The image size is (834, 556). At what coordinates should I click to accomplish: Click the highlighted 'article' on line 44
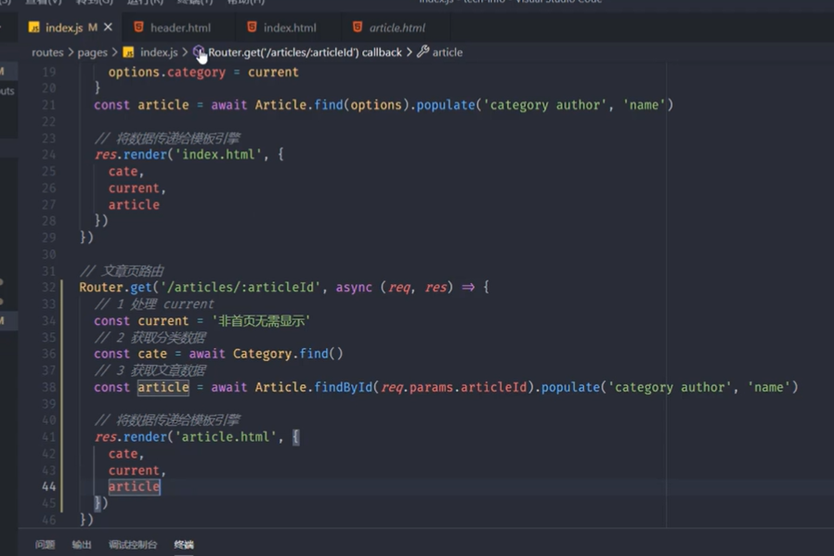click(x=134, y=486)
